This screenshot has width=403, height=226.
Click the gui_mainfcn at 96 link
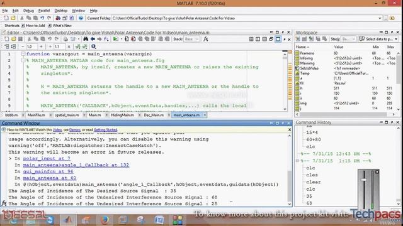point(48,171)
